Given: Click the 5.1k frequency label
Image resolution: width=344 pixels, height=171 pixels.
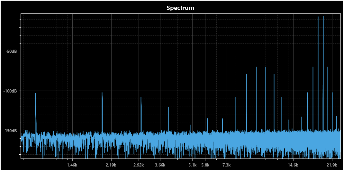Looking at the screenshot, I should pos(192,165).
